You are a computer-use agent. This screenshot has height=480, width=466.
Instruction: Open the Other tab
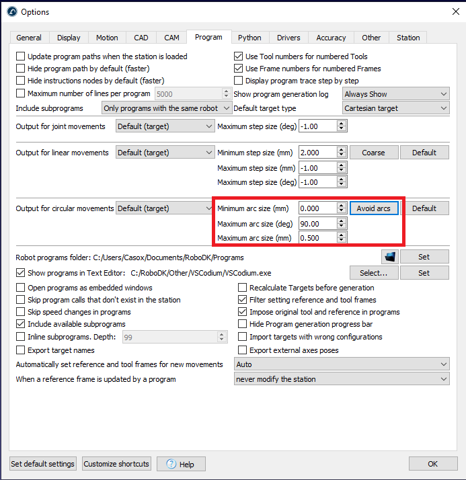(x=371, y=38)
